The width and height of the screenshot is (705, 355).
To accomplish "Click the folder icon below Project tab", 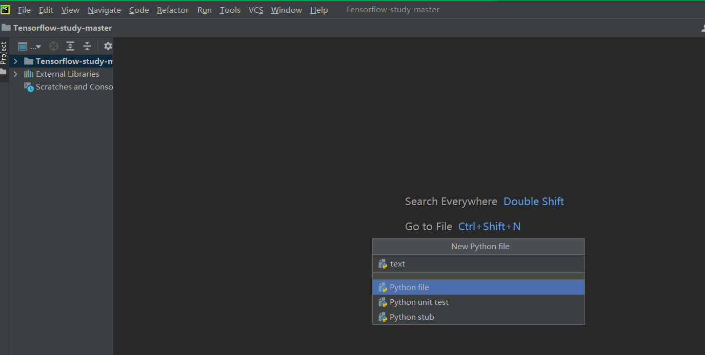I will pos(4,72).
